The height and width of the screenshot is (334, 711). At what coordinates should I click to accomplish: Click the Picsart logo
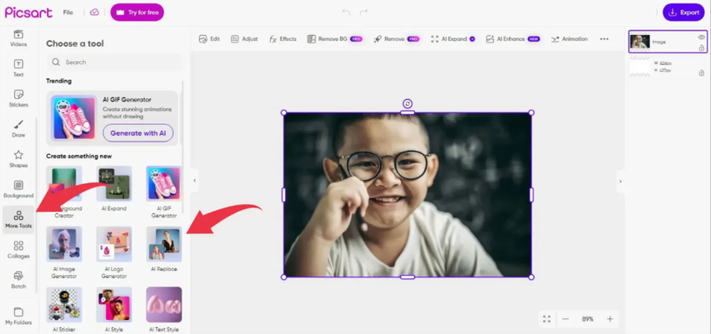[28, 12]
